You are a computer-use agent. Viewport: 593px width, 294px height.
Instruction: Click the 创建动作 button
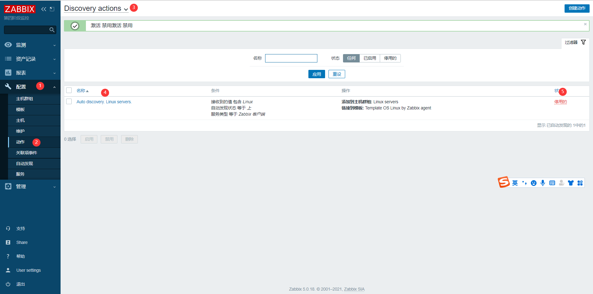[577, 8]
